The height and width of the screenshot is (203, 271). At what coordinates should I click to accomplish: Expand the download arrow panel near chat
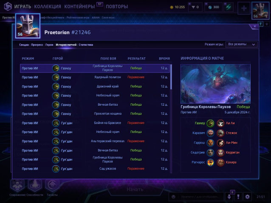coord(229,197)
